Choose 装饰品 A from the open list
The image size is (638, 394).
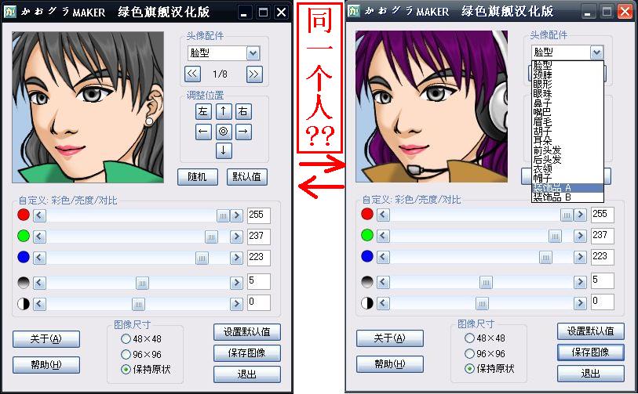567,188
